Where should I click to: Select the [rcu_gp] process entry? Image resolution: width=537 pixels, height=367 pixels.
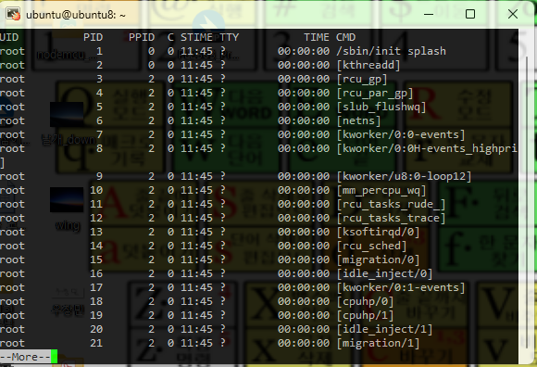point(362,79)
